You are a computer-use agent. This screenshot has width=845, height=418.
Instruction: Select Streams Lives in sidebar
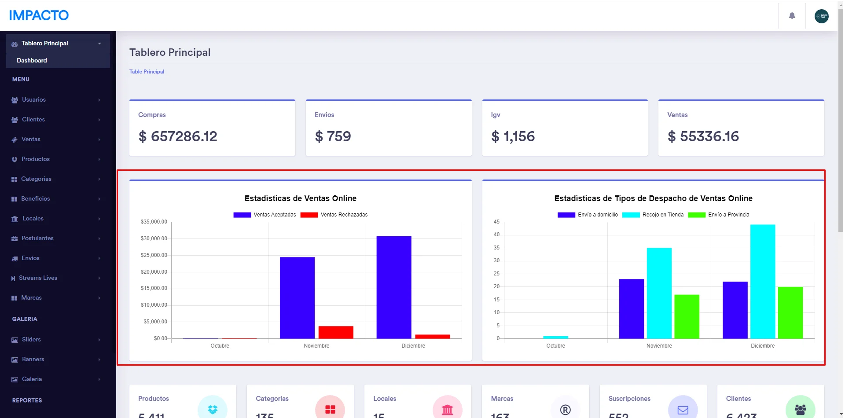pyautogui.click(x=38, y=278)
